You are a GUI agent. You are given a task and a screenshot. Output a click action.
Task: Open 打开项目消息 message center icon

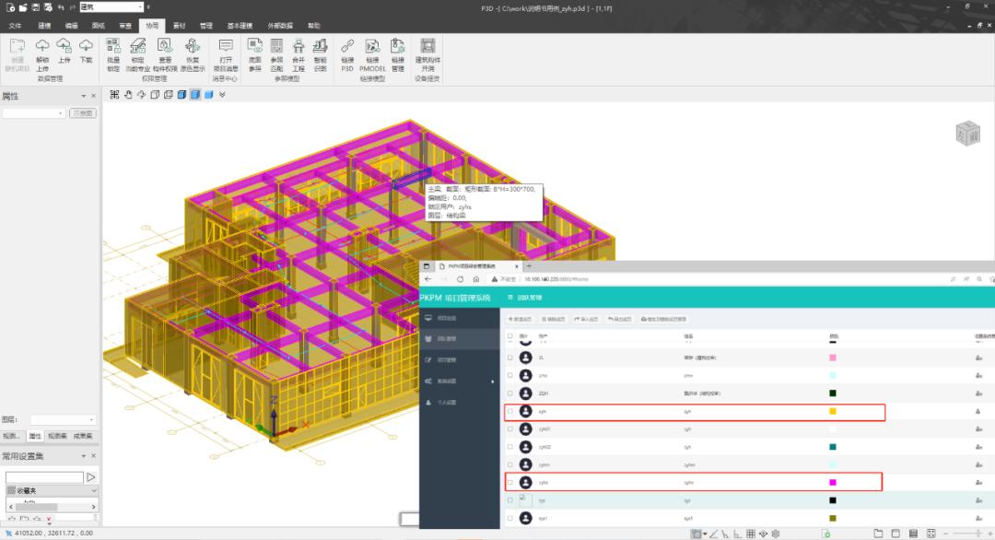point(226,47)
